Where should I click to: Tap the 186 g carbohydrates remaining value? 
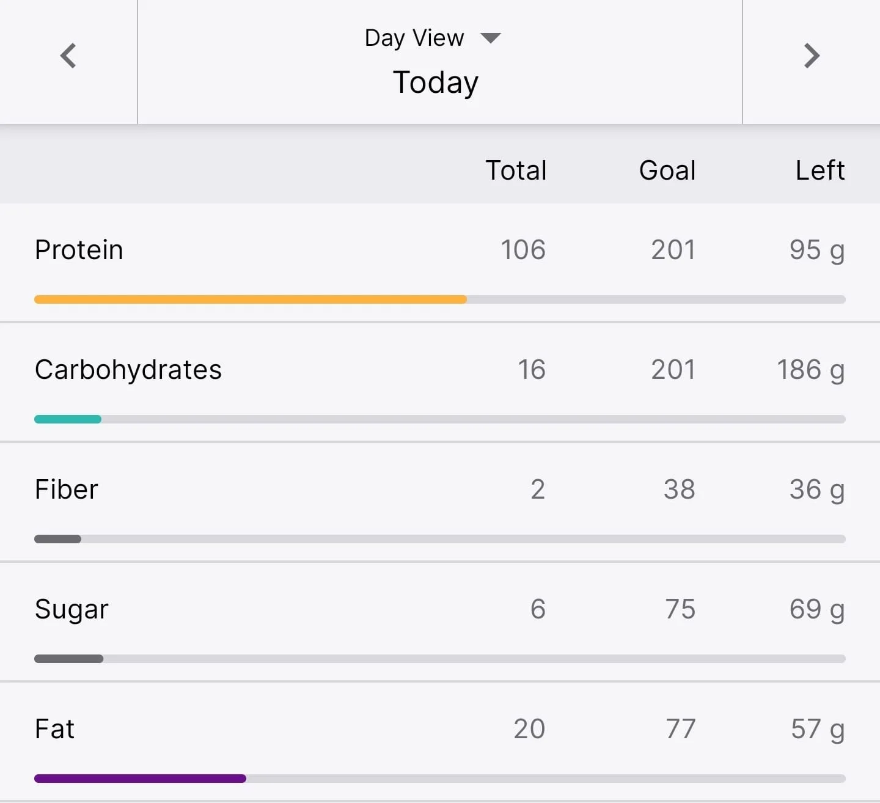(x=811, y=370)
